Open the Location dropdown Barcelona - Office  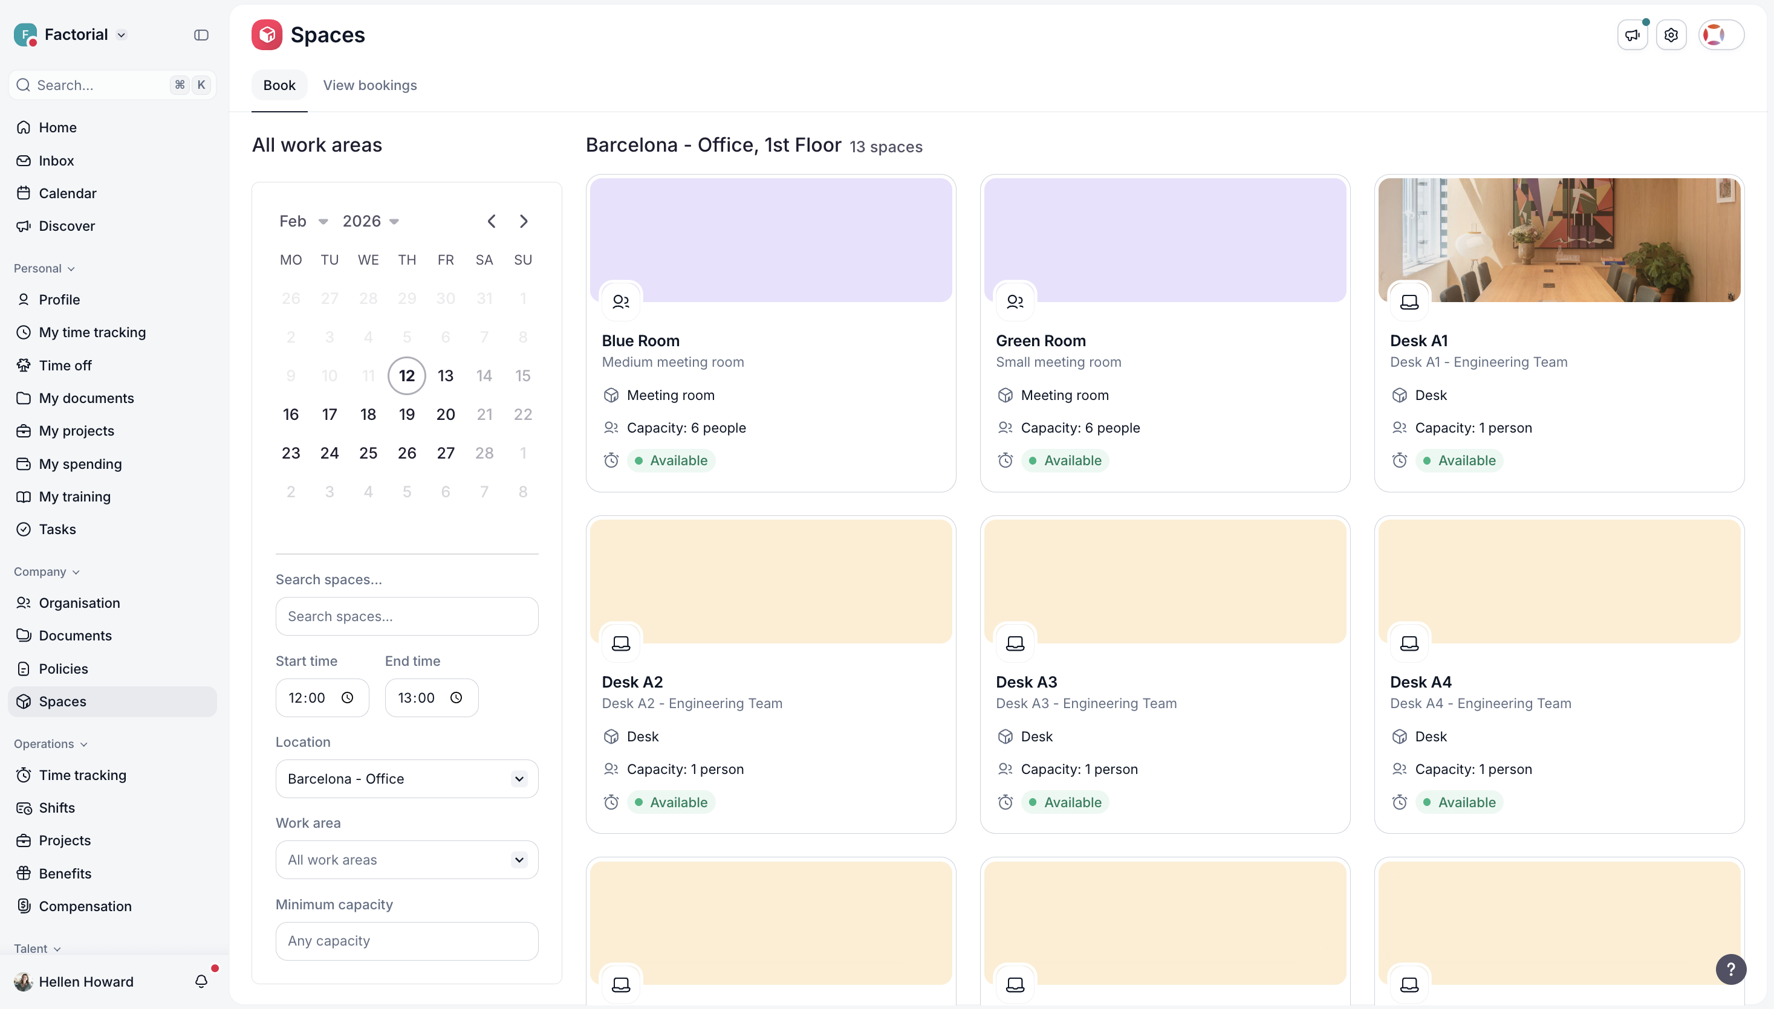(406, 779)
